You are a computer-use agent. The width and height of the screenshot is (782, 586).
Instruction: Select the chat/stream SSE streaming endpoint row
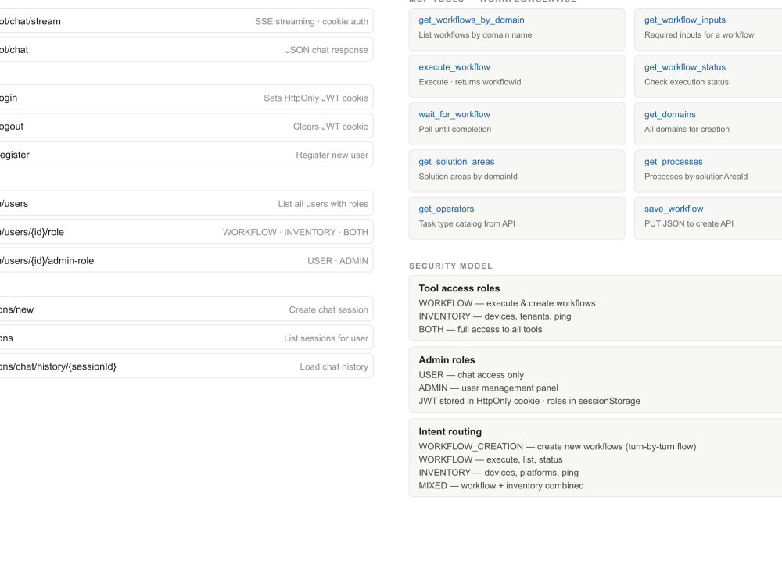pos(186,21)
